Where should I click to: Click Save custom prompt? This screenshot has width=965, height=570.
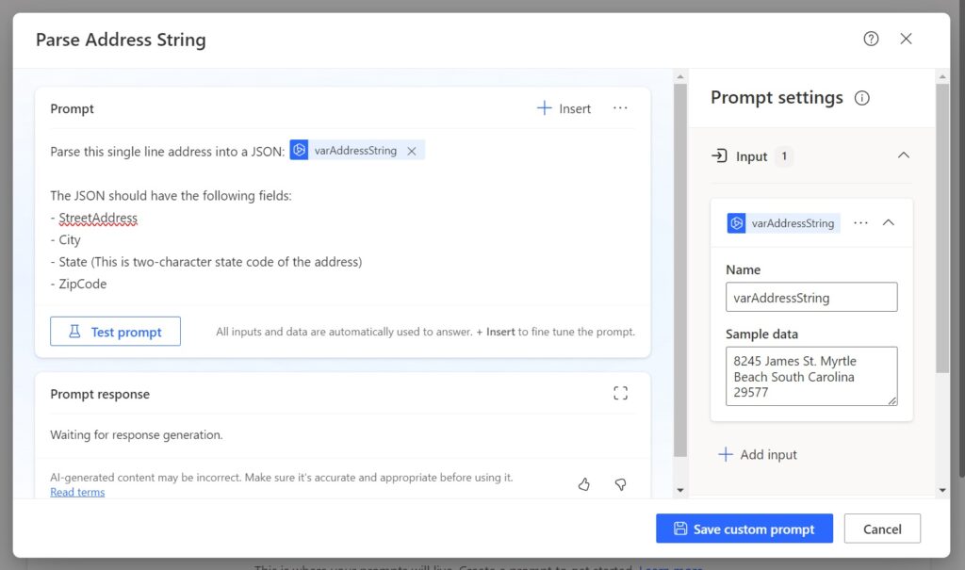744,529
